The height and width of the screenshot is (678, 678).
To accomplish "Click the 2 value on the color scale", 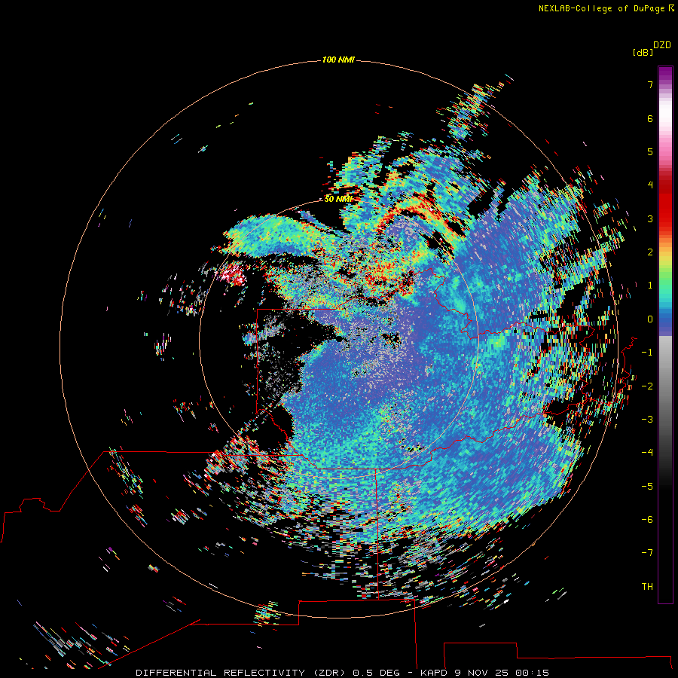I will point(650,252).
